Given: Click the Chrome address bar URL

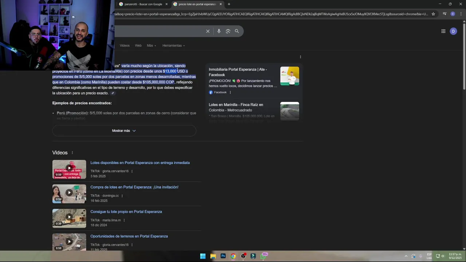Looking at the screenshot, I should tap(271, 14).
